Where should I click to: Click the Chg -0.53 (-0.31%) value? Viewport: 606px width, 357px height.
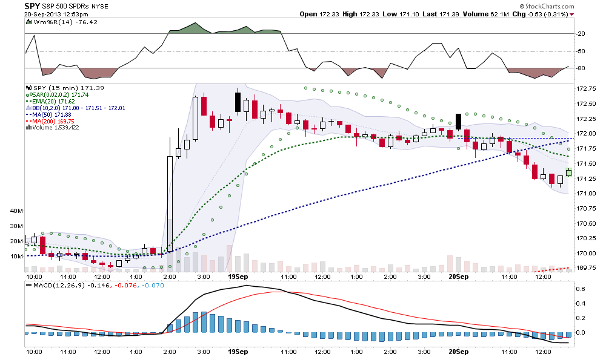pos(541,15)
